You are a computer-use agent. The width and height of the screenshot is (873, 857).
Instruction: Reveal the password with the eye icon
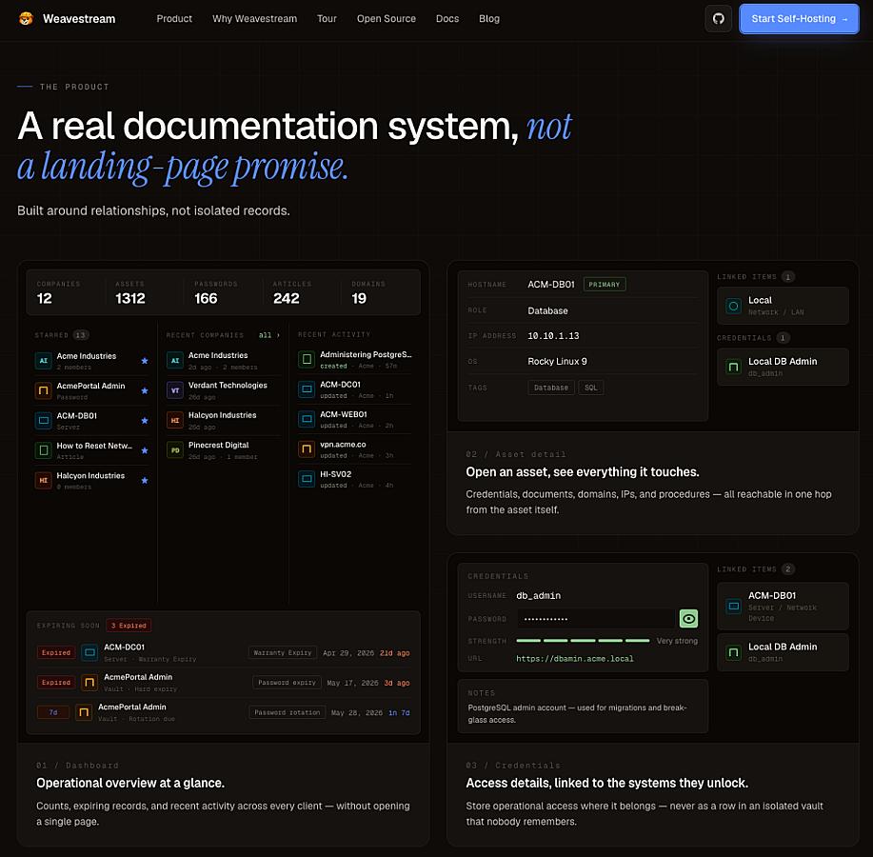point(688,618)
